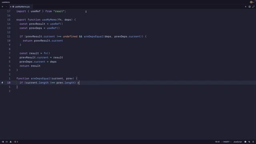The height and width of the screenshot is (144, 256).
Task: Select the JavaScript language selector
Action: pos(238,142)
